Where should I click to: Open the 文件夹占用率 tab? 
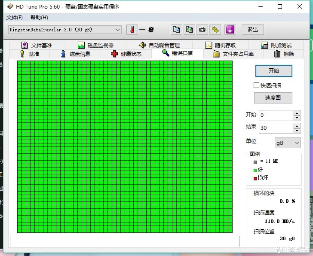[x=233, y=54]
